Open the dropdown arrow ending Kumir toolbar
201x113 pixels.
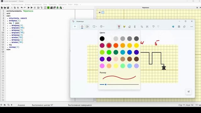point(63,8)
